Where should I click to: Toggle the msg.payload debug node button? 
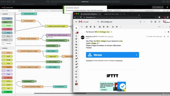tap(36, 81)
